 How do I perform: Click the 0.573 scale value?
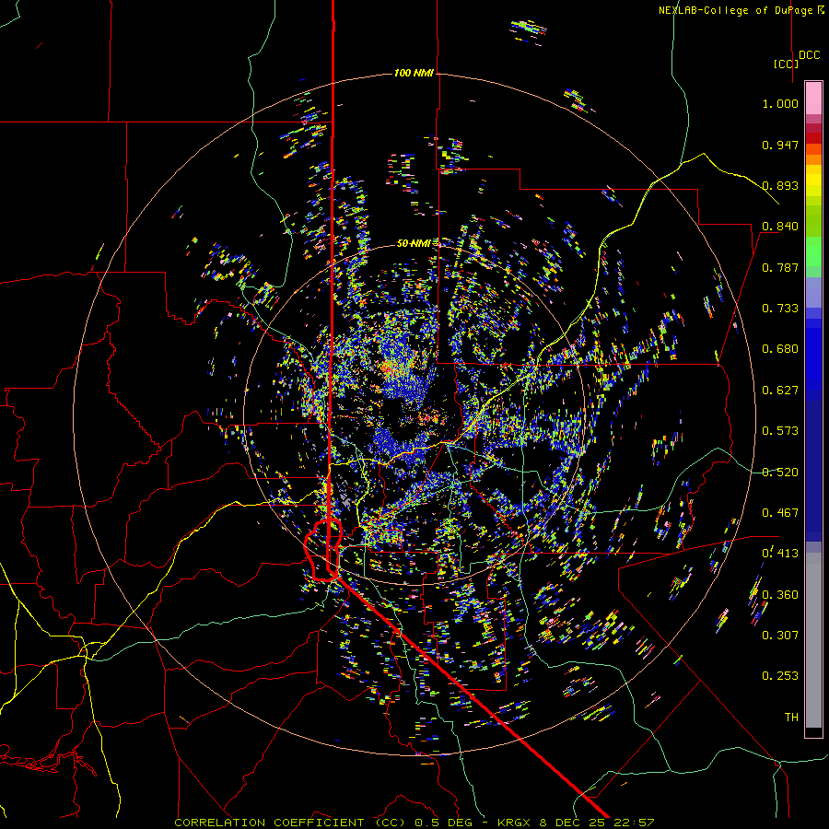pyautogui.click(x=780, y=431)
